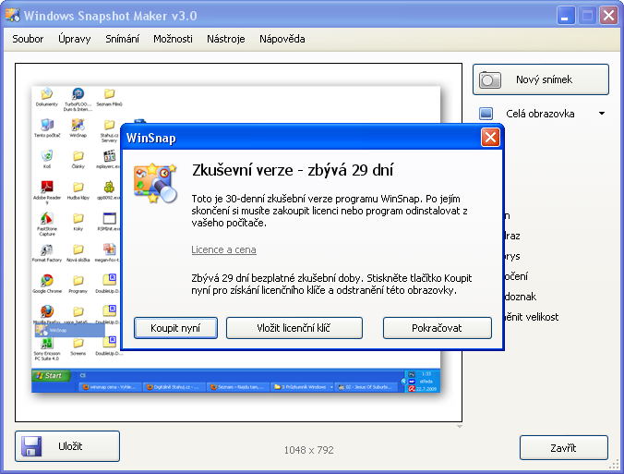Click the heading Zkuševní verze - zbývá 29 dní

(293, 171)
